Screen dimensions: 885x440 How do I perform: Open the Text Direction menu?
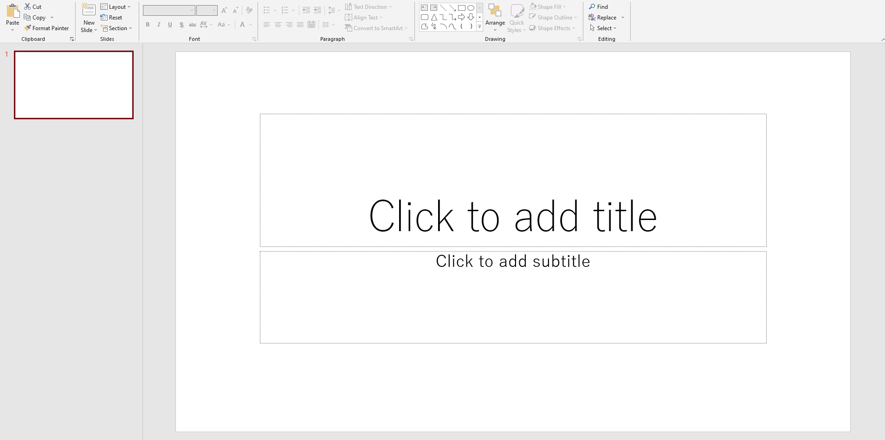pos(368,6)
